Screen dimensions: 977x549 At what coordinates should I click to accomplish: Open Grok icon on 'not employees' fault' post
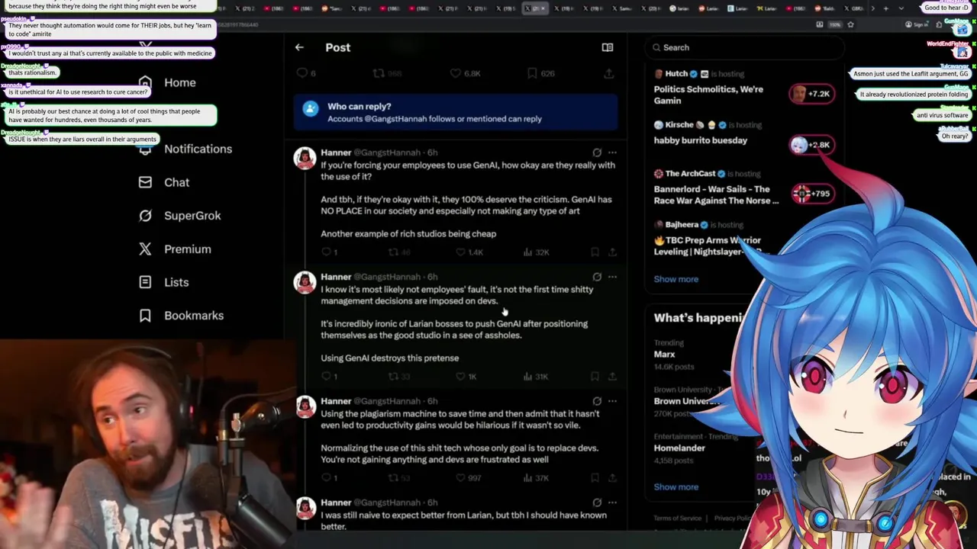coord(597,277)
